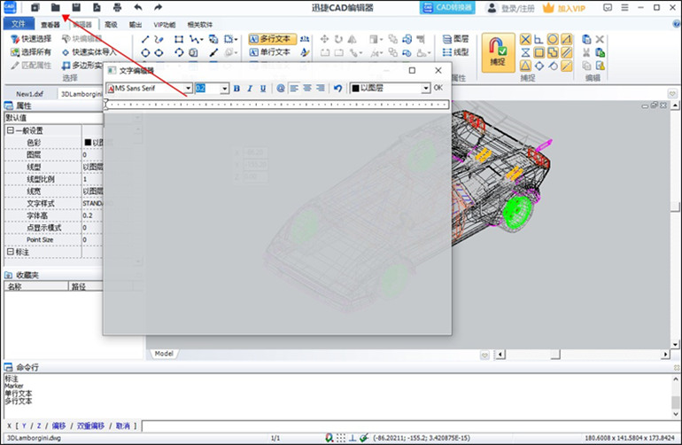Image resolution: width=682 pixels, height=445 pixels.
Task: Open the linetype manager 线型
Action: pos(455,52)
